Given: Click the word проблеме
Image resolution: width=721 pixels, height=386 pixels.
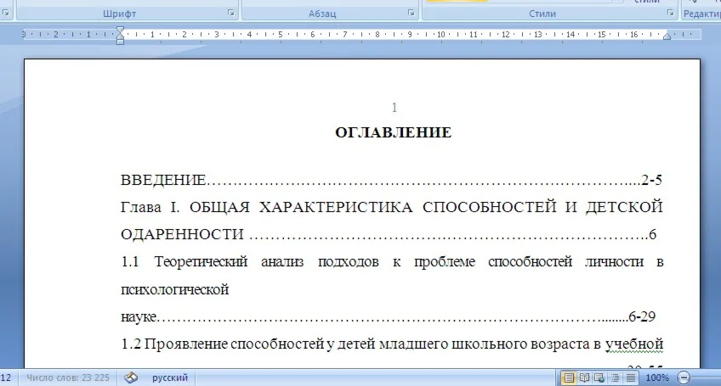Looking at the screenshot, I should tap(444, 262).
